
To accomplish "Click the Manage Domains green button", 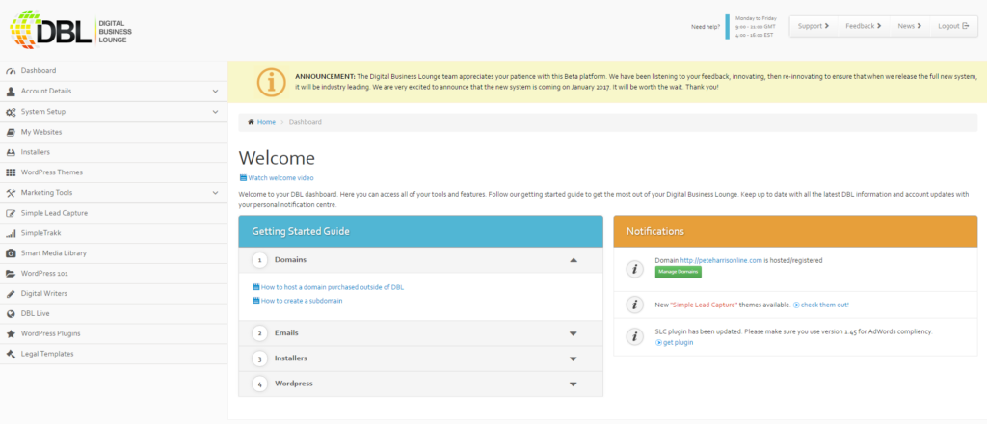I will [x=678, y=272].
